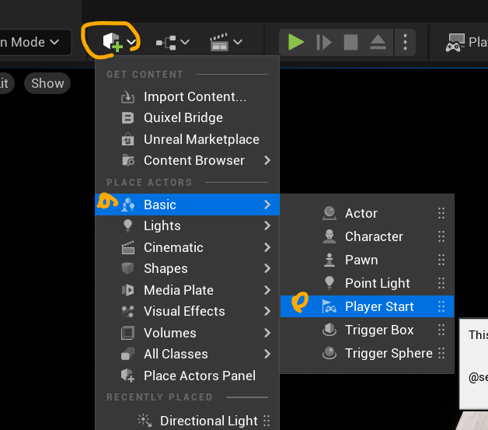Image resolution: width=488 pixels, height=430 pixels.
Task: Open the Platforms gamepad-monitor icon
Action: tap(455, 42)
